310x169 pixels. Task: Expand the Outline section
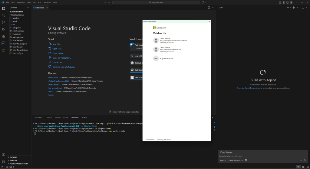(x=13, y=157)
